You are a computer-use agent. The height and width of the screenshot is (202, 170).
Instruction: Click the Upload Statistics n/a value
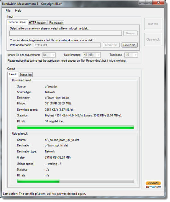pos(47,170)
